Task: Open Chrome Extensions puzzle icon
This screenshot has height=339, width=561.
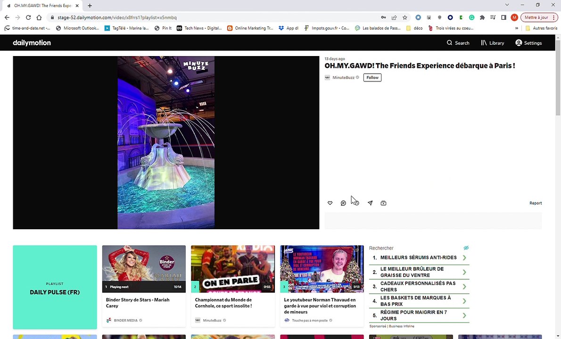Action: pos(482,17)
